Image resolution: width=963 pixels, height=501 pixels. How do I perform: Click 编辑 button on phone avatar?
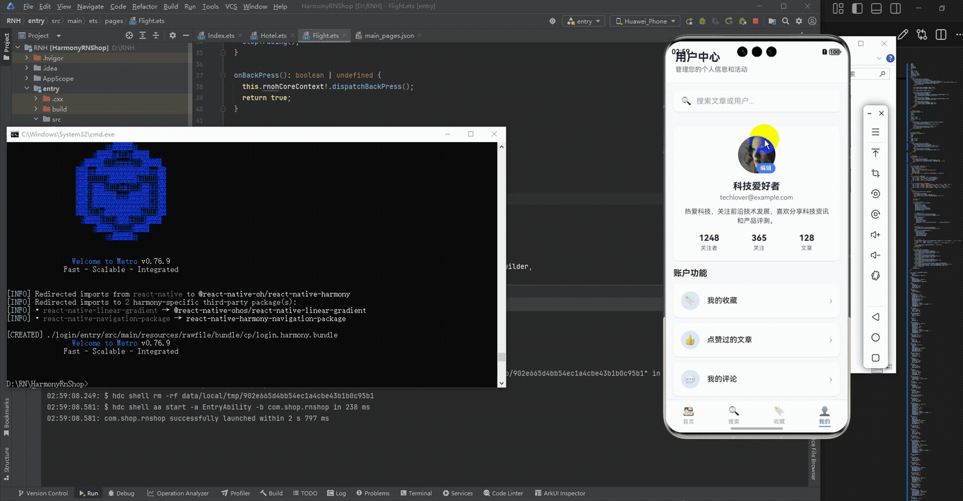point(765,168)
